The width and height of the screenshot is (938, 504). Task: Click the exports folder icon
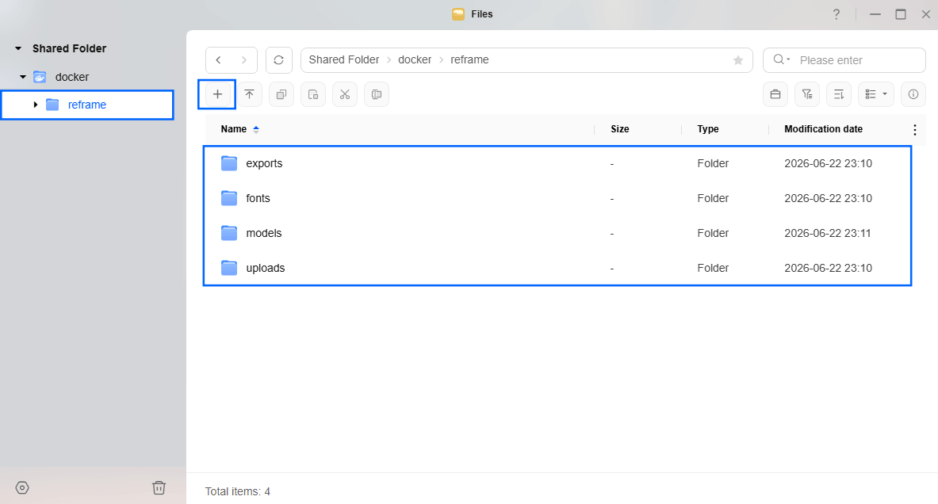229,163
